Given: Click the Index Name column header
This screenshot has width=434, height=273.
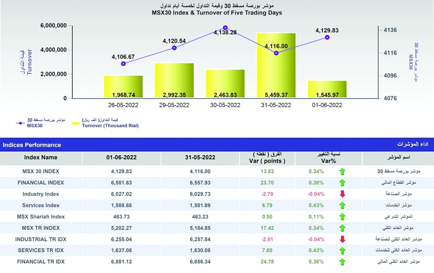Looking at the screenshot, I should pos(41,158).
